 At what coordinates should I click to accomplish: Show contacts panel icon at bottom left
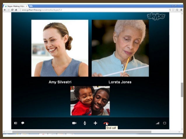[16, 123]
